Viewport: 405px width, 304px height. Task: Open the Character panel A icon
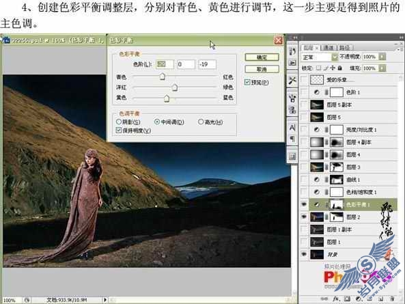292,128
